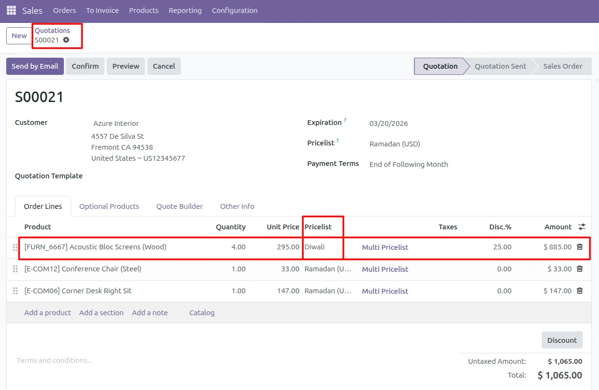Set status to Sales Order stage
The height and width of the screenshot is (390, 599).
click(x=563, y=66)
